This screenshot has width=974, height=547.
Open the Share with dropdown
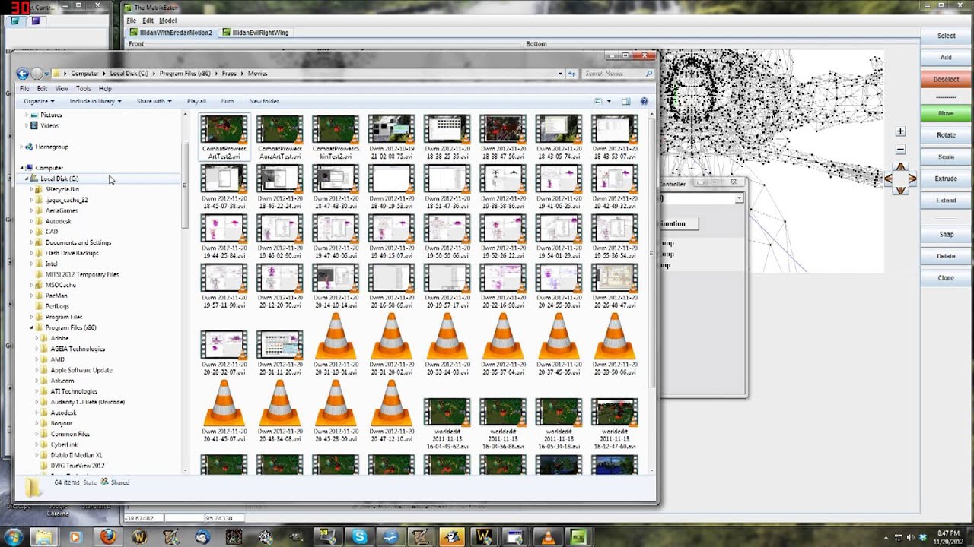(x=154, y=101)
